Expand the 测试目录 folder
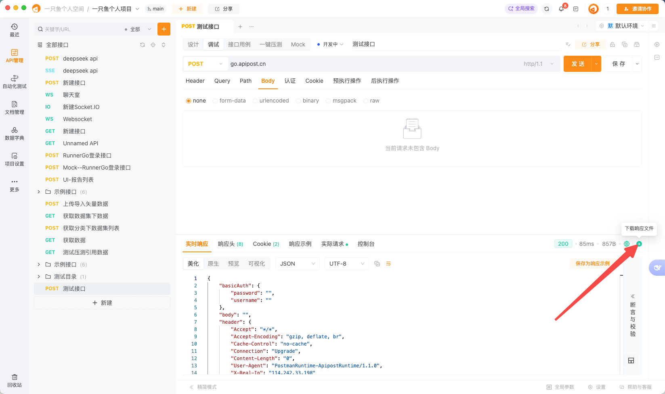Image resolution: width=665 pixels, height=394 pixels. 39,277
